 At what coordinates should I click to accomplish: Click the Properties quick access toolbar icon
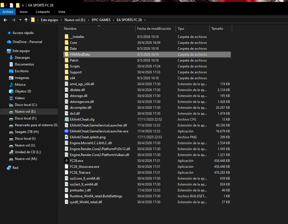pyautogui.click(x=12, y=5)
